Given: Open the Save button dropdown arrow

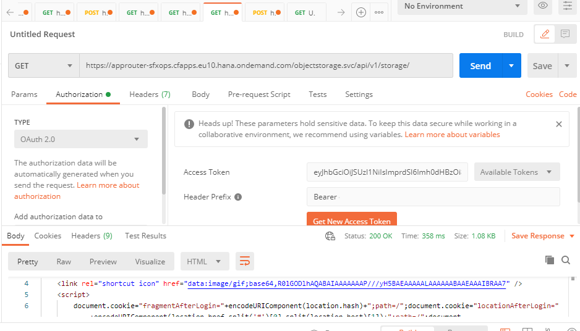Looking at the screenshot, I should 566,65.
